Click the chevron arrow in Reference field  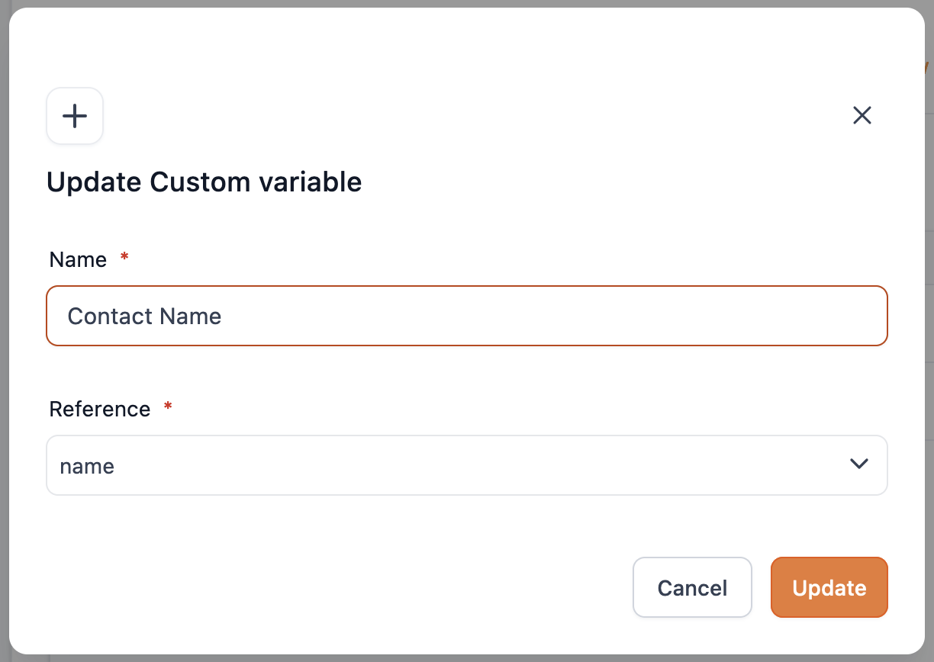(858, 464)
